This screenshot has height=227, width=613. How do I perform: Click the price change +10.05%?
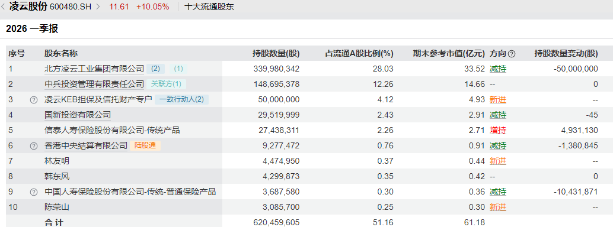(x=153, y=7)
